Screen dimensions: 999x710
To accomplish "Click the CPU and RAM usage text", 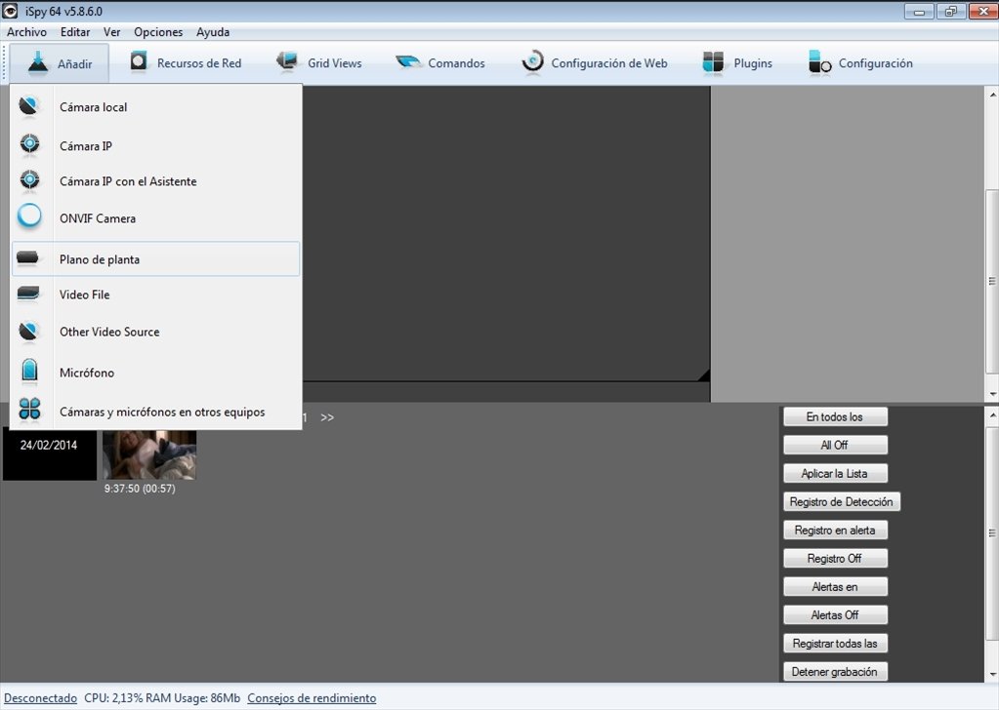I will click(162, 698).
